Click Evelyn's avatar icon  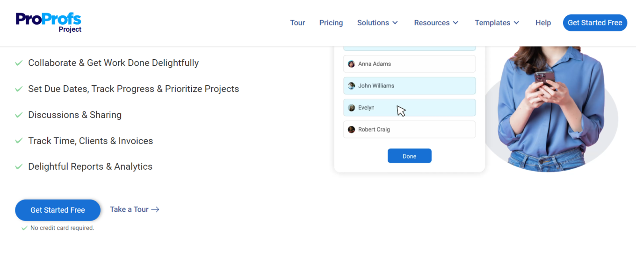point(351,108)
